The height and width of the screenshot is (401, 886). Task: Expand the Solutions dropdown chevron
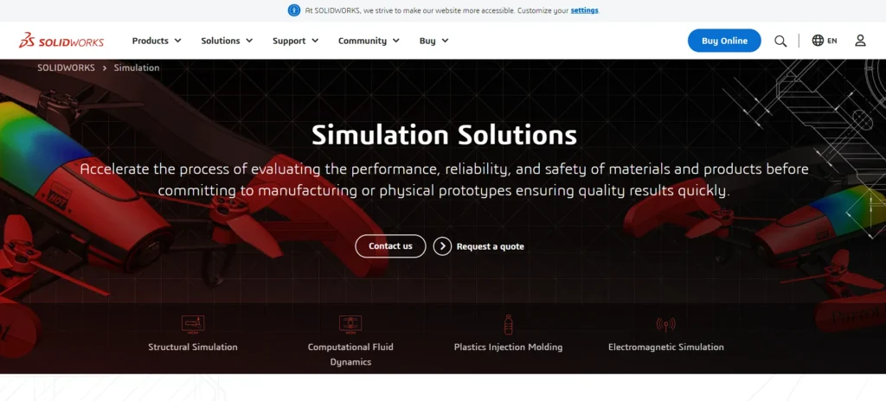(x=249, y=41)
